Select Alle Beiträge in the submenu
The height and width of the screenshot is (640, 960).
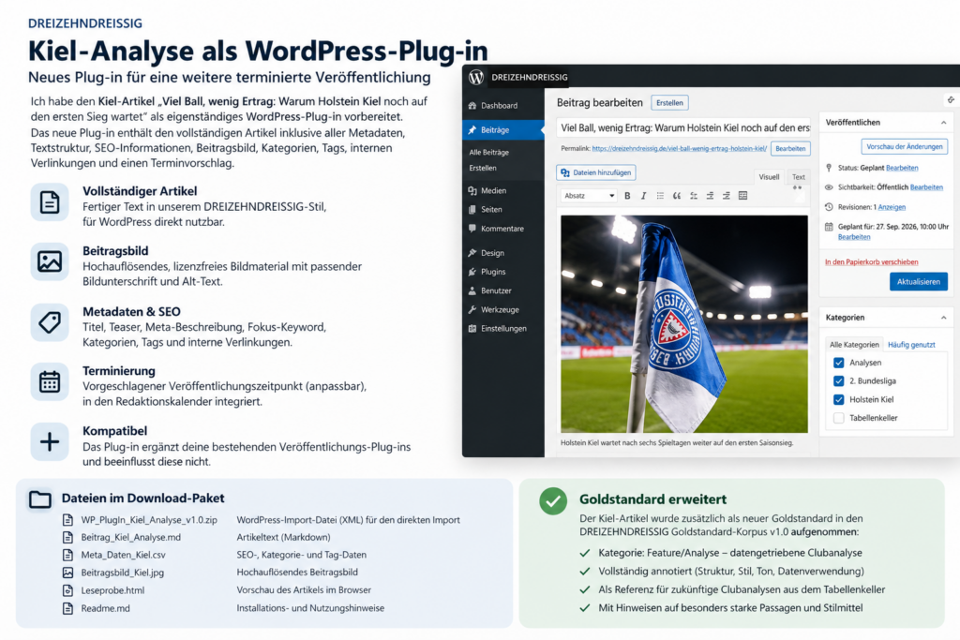pyautogui.click(x=488, y=153)
